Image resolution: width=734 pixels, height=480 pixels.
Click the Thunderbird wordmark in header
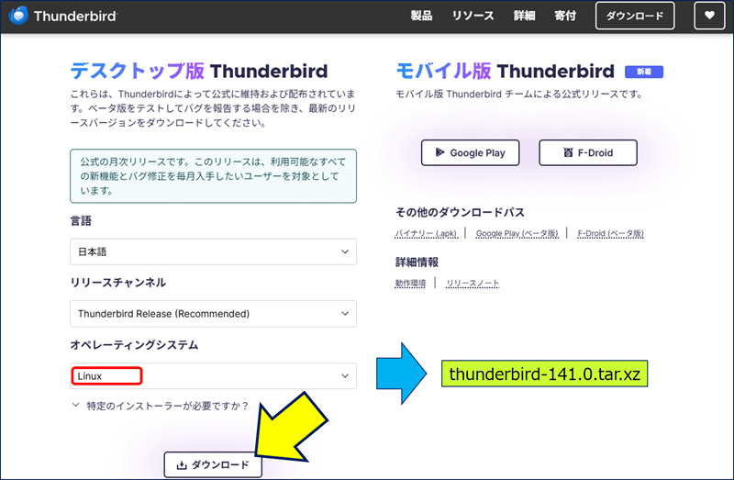click(75, 17)
